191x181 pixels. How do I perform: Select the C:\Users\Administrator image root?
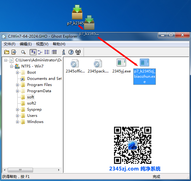pos(38,60)
